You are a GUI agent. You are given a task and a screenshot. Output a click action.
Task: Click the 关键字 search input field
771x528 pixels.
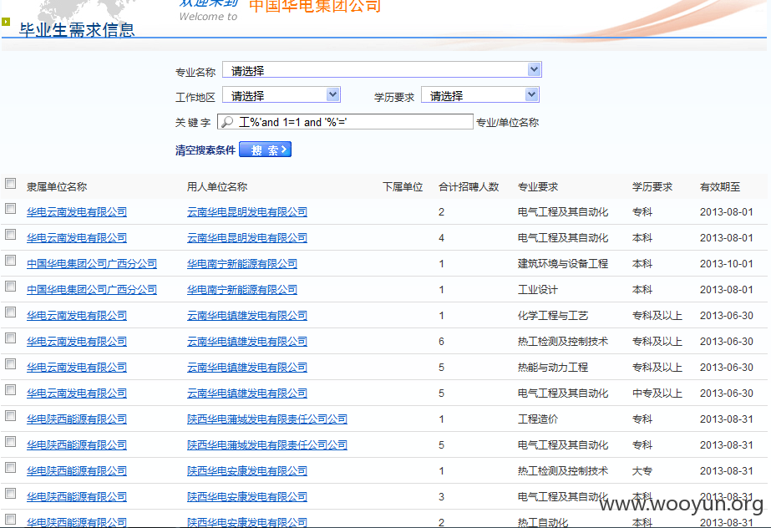pos(345,122)
